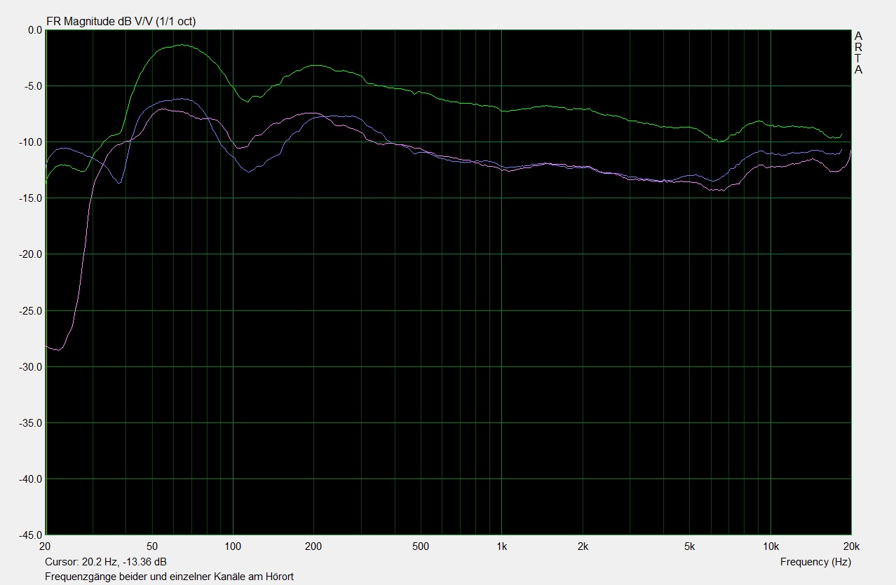The image size is (896, 585).
Task: Click the '-35.0' y-axis label
Action: (x=31, y=422)
